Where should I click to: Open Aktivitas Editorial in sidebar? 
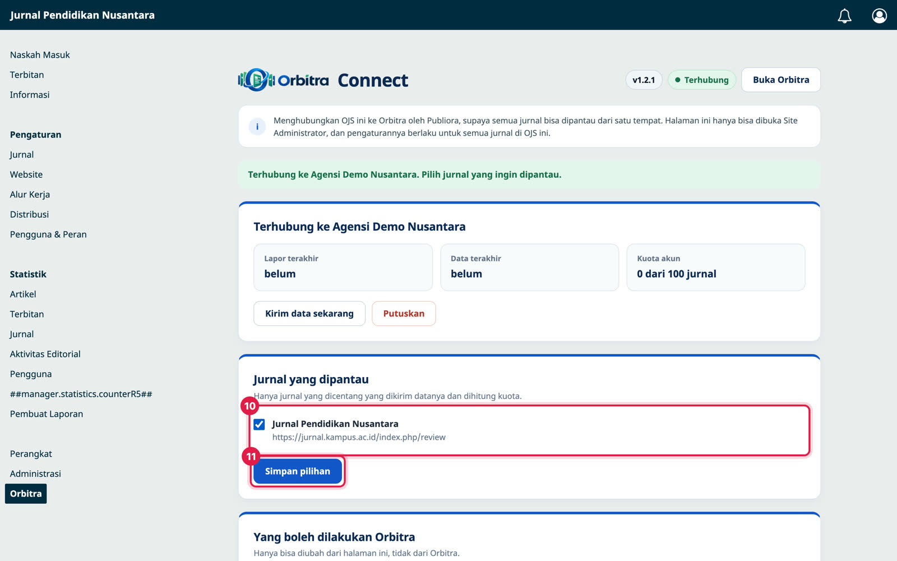45,354
